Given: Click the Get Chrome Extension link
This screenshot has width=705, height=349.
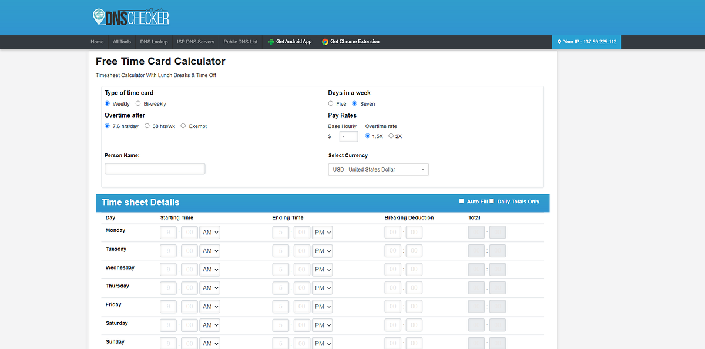Looking at the screenshot, I should (x=354, y=41).
